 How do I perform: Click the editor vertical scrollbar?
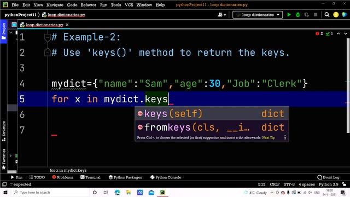348,86
